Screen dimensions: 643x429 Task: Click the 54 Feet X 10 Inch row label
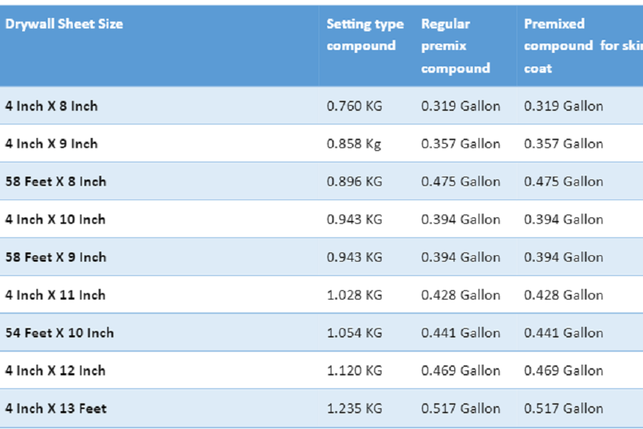(59, 332)
